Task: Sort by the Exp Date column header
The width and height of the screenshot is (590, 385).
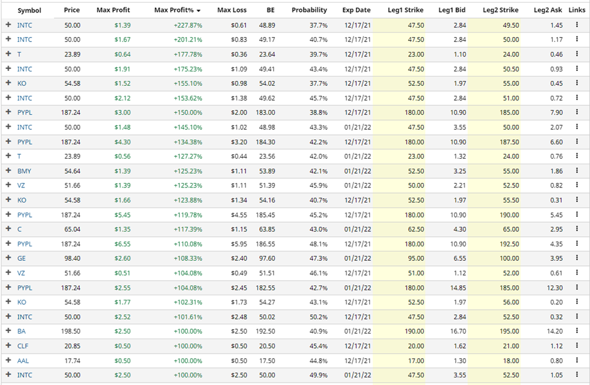Action: tap(357, 10)
